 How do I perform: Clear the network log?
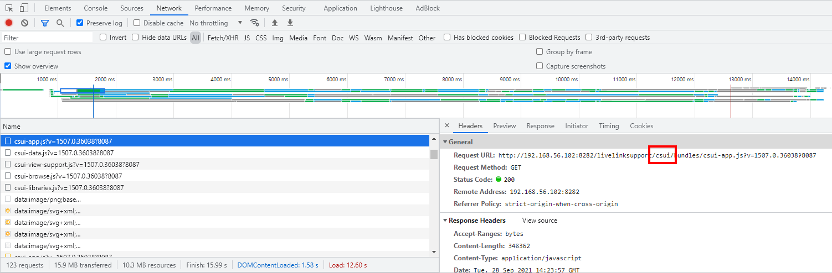coord(24,23)
